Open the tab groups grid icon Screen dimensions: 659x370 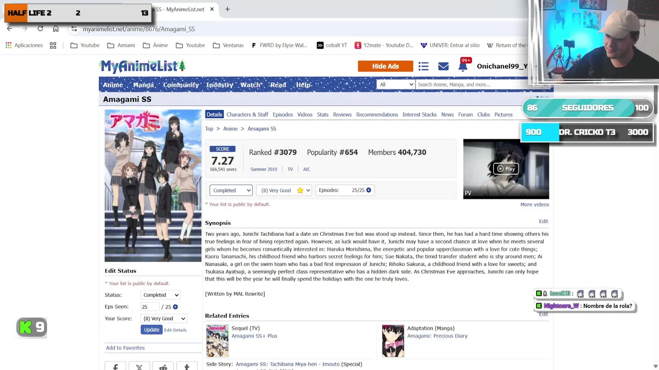click(x=53, y=45)
